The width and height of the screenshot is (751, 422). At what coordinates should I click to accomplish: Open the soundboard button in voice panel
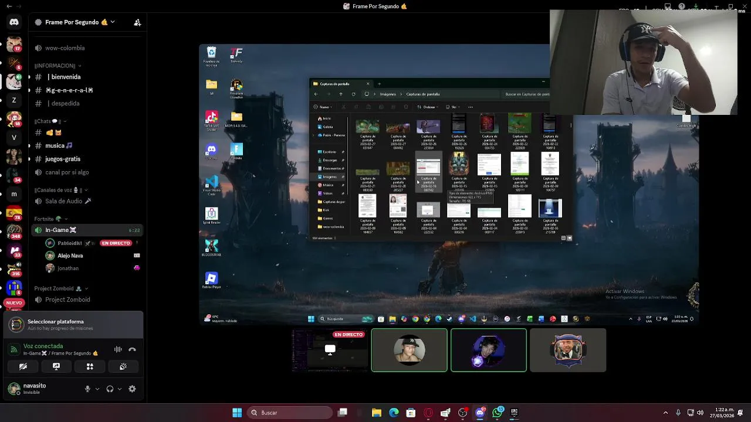pyautogui.click(x=123, y=366)
